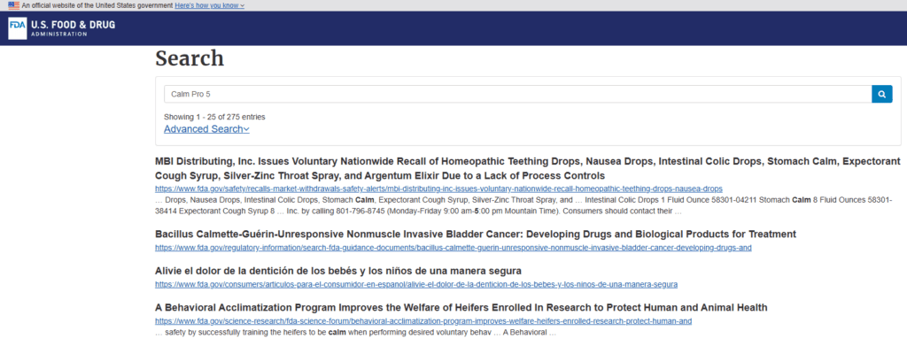Open the MBI Distributing voluntary recall result
The width and height of the screenshot is (907, 346).
click(x=528, y=168)
